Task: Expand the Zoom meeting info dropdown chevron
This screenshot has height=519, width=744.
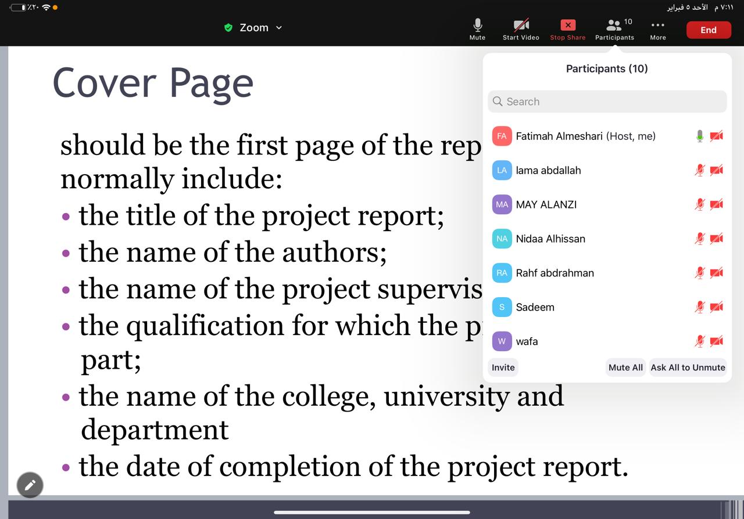Action: tap(279, 28)
